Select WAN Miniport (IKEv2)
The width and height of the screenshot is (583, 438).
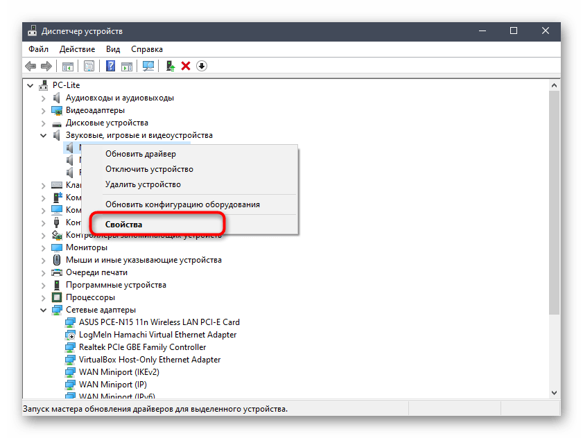119,372
